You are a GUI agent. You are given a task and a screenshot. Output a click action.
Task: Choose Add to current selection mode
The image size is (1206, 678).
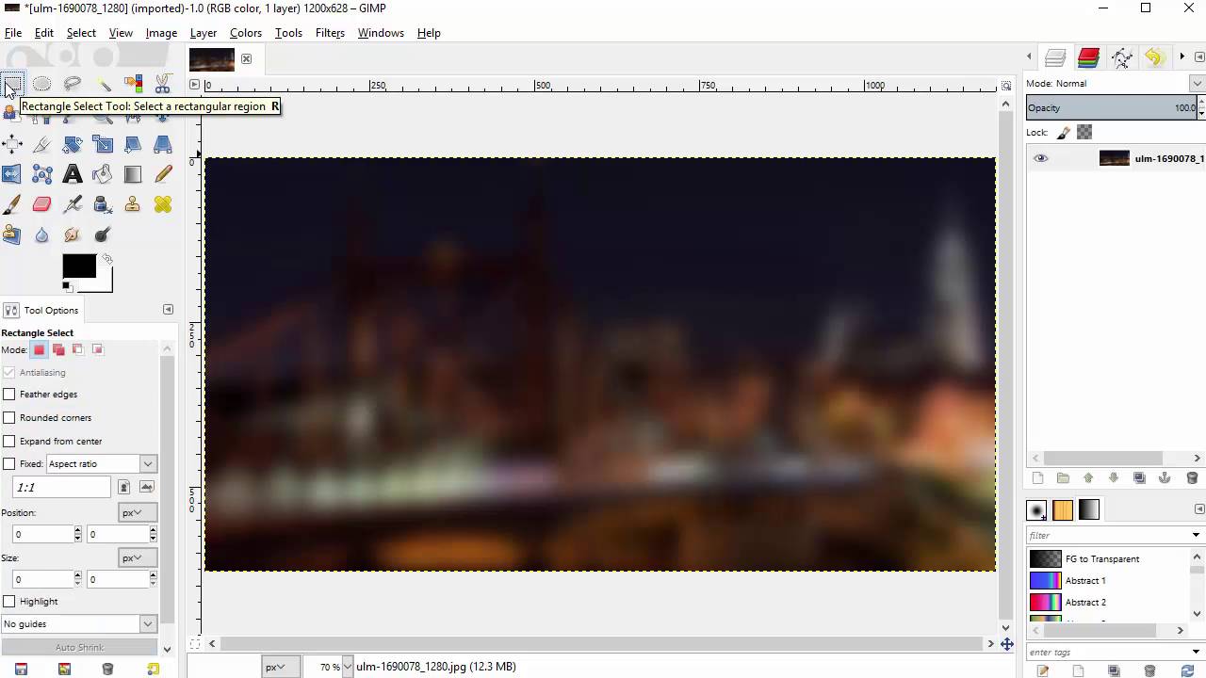click(x=58, y=349)
